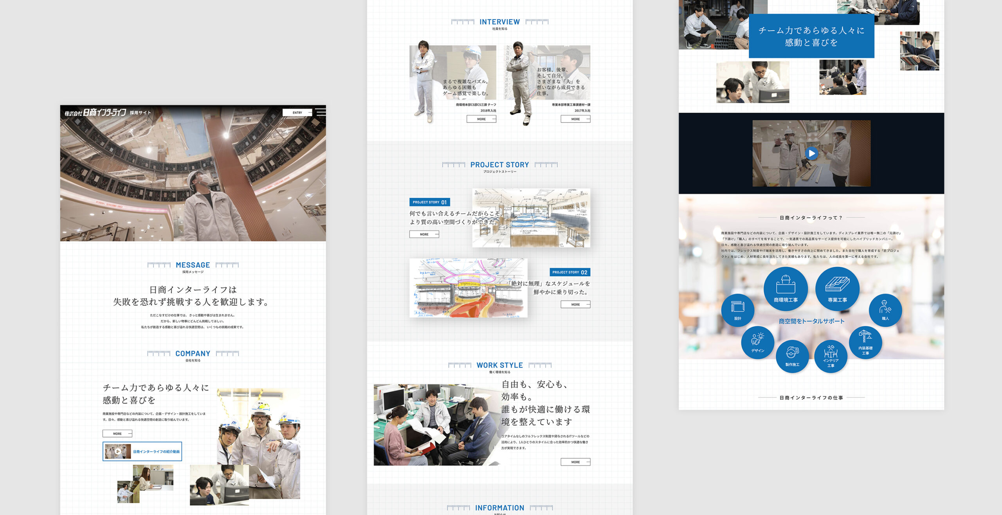The width and height of the screenshot is (1002, 515).
Task: Click the MESSAGE section heading
Action: tap(193, 265)
